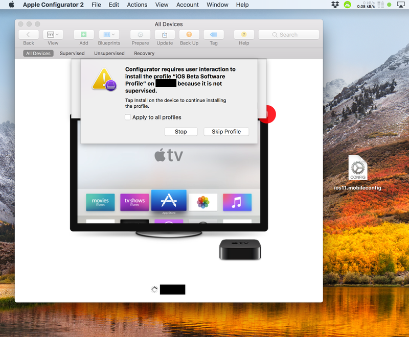Click the Tag toolbar icon
The height and width of the screenshot is (337, 409).
pyautogui.click(x=214, y=35)
